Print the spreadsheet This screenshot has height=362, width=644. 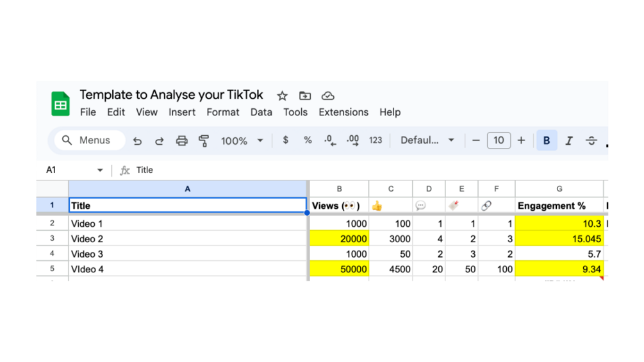click(x=181, y=141)
